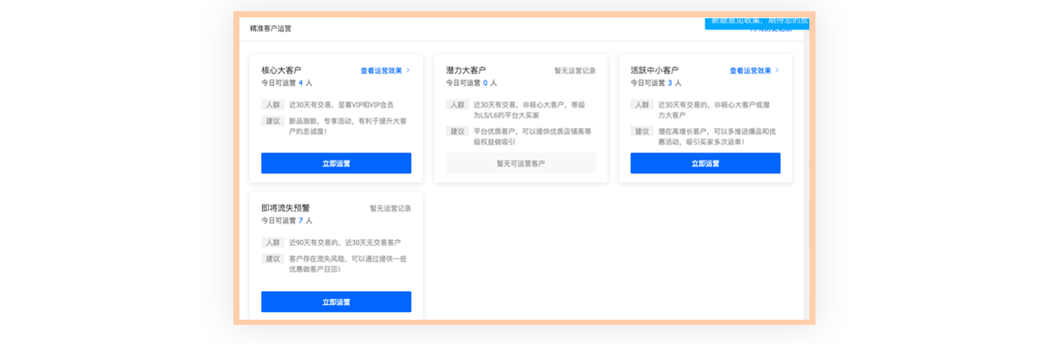Click 暂无运营记录 text in 即将流失预警 card
Viewport: 1041px width, 344px height.
click(390, 208)
